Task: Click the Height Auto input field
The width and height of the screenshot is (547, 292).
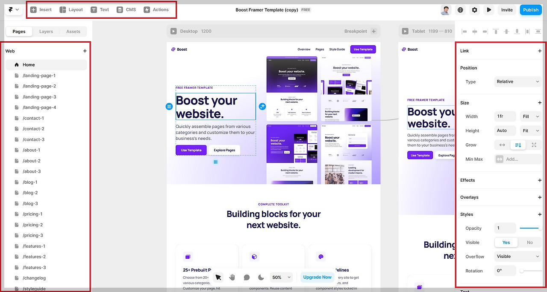Action: pyautogui.click(x=505, y=130)
